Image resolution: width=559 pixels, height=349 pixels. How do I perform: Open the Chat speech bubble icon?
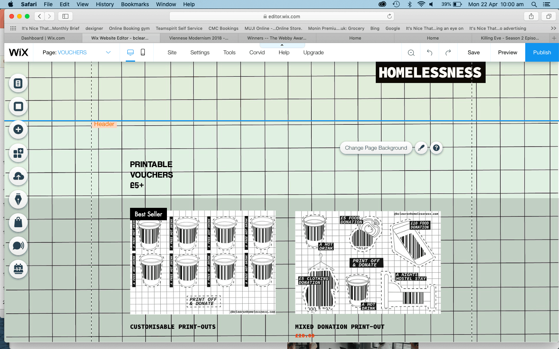[18, 246]
